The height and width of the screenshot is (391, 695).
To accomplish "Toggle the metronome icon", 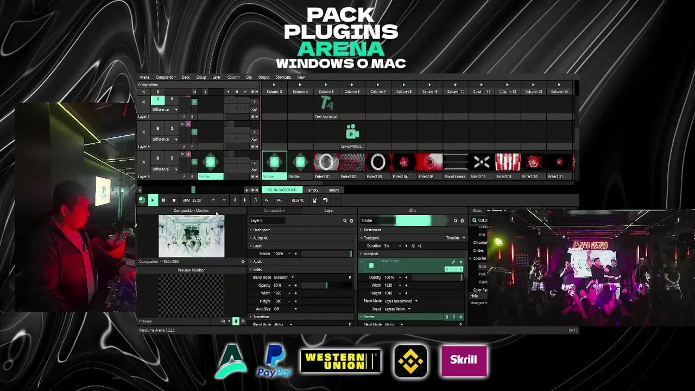I will 314,200.
